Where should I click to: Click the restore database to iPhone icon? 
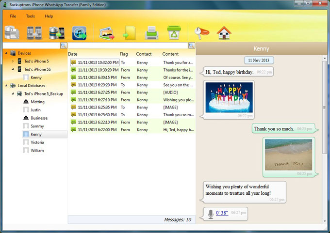57,33
